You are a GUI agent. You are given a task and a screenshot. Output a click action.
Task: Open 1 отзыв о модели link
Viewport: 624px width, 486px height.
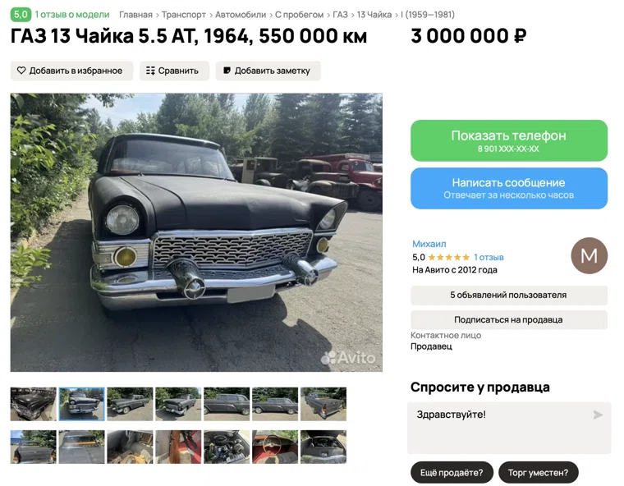pos(72,14)
